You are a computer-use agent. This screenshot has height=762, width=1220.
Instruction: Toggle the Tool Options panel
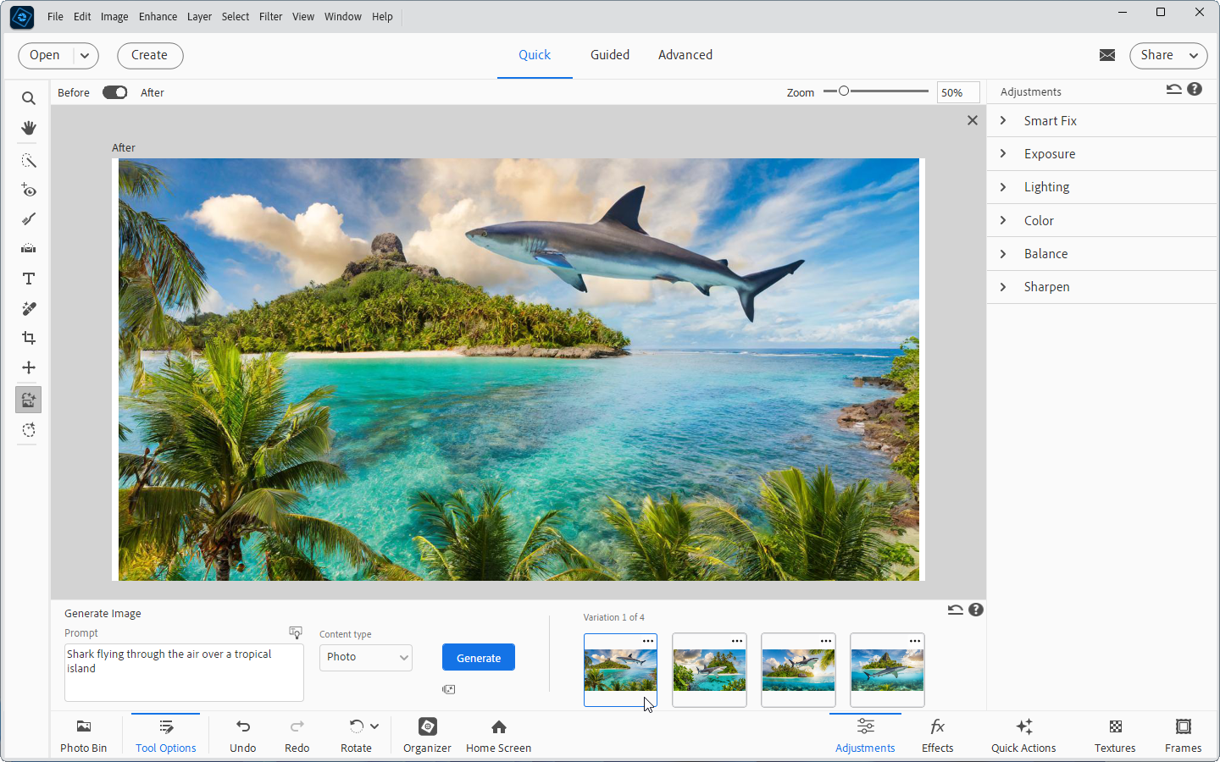tap(166, 735)
